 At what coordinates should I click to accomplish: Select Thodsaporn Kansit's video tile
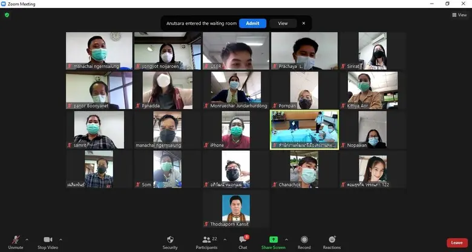(236, 208)
